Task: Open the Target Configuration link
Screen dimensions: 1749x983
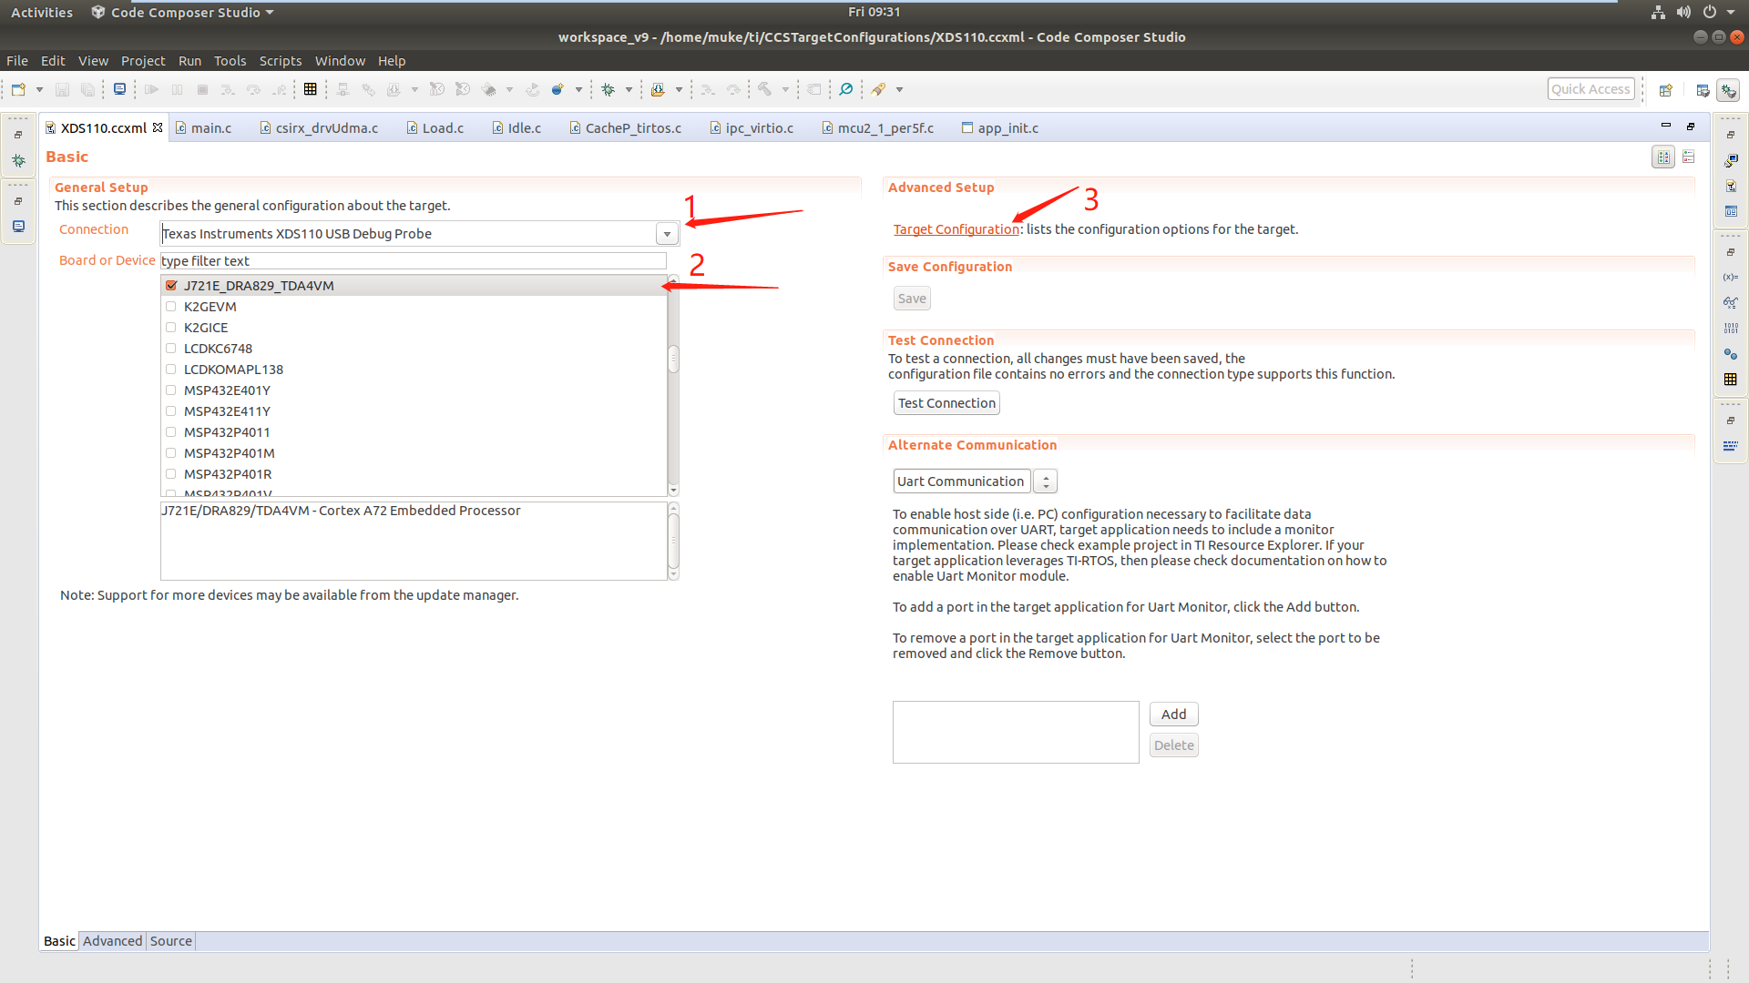Action: [956, 229]
